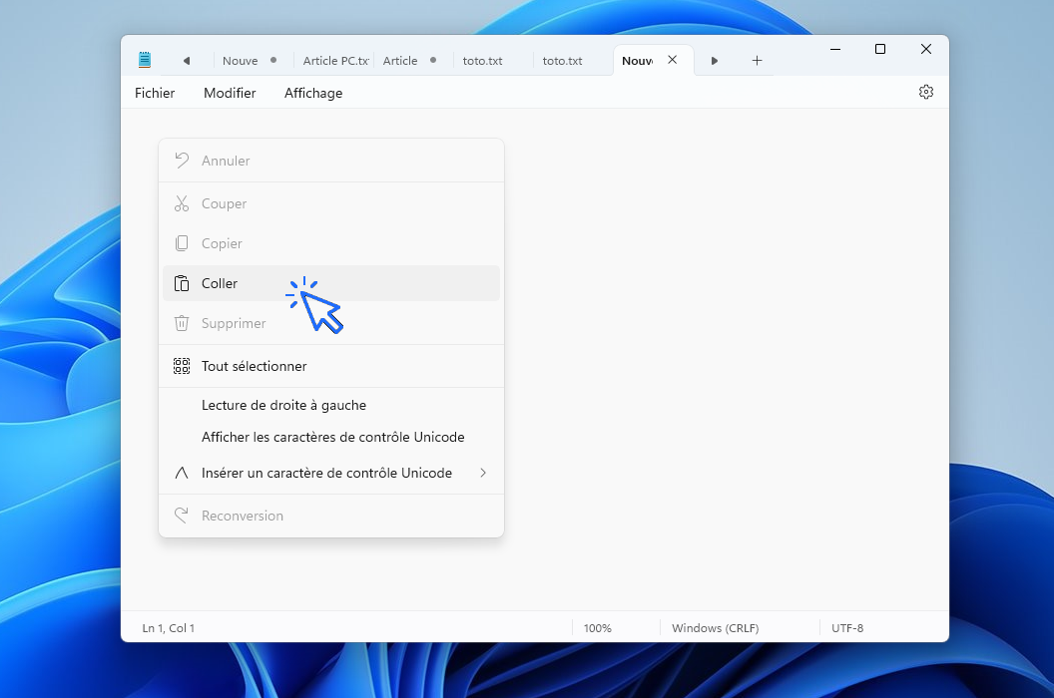Choose Coller in the context menu

(331, 283)
